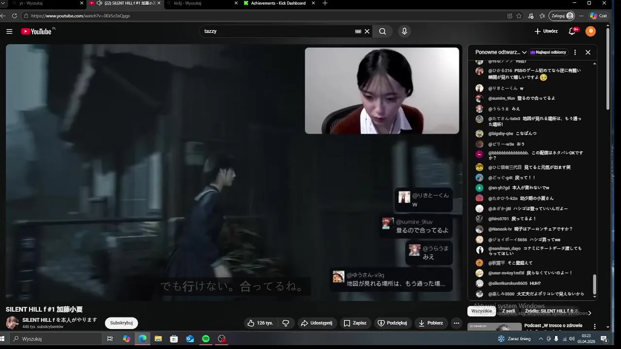
Task: Open Spotify from the taskbar
Action: (x=206, y=339)
